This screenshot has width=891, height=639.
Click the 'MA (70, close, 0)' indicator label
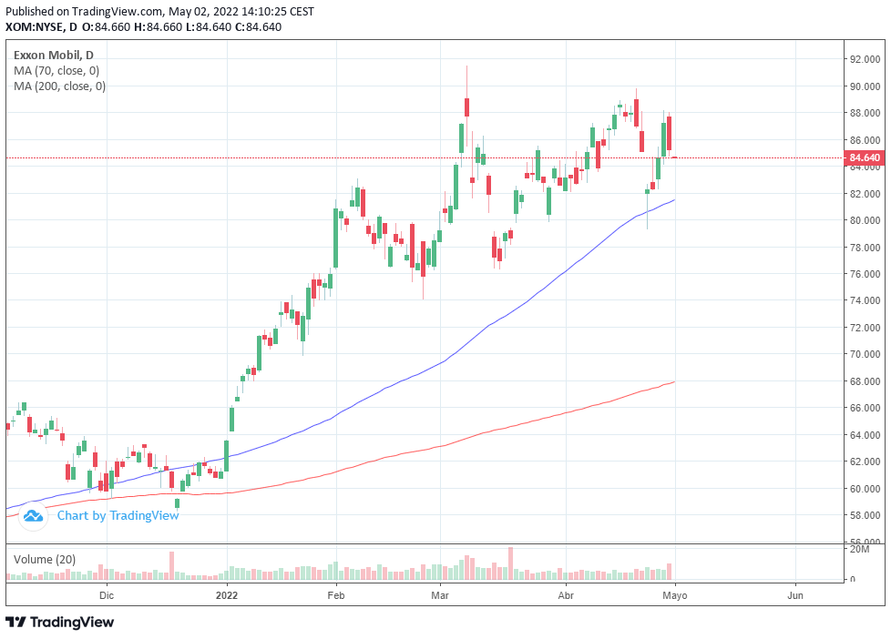click(56, 71)
